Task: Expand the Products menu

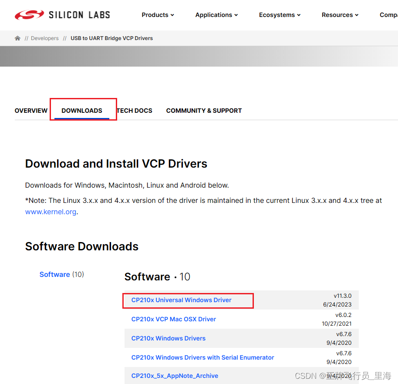Action: pos(158,15)
